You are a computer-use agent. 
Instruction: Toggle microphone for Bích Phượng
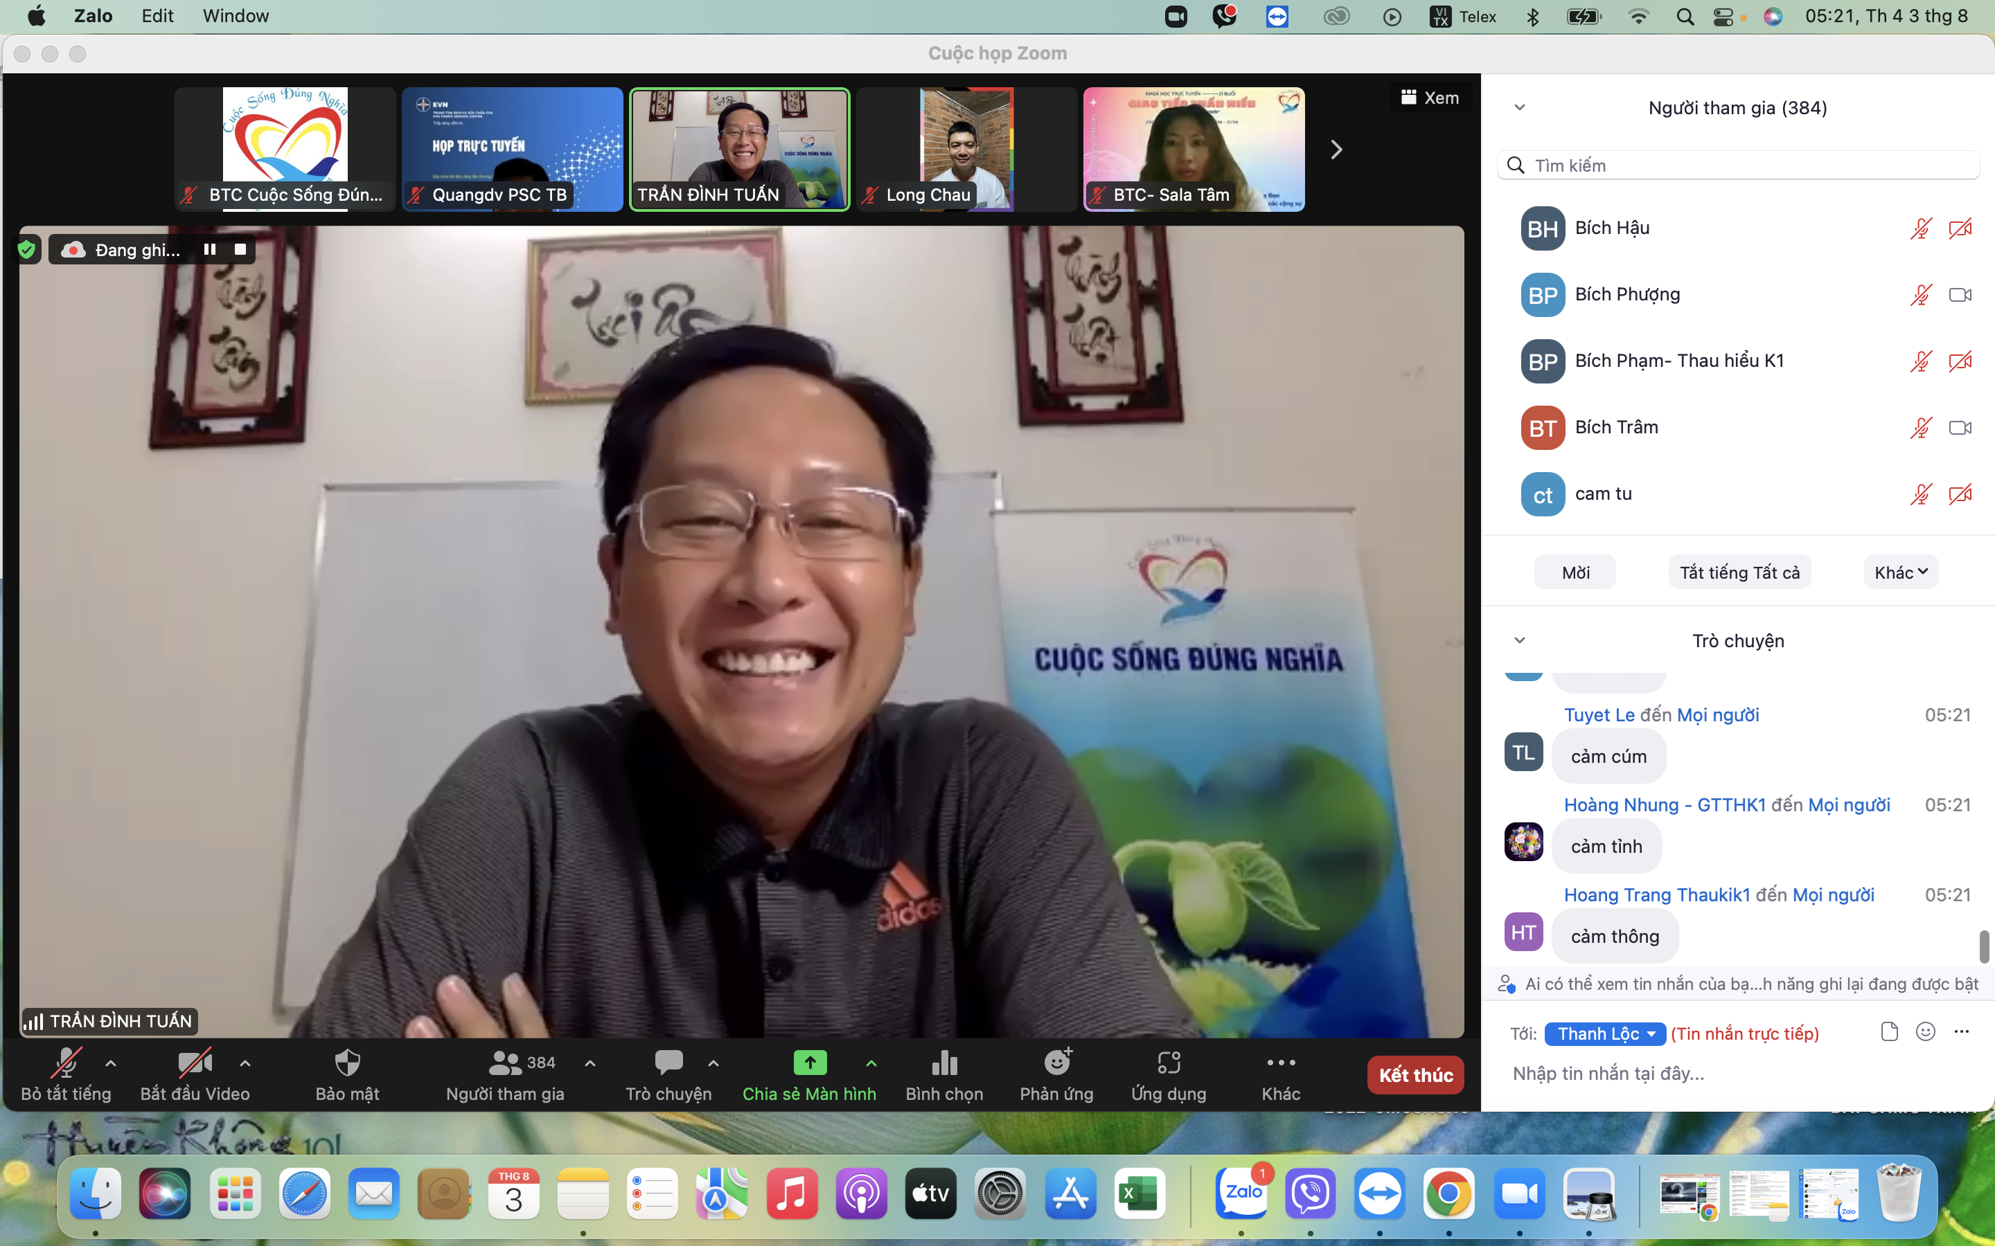click(x=1921, y=295)
